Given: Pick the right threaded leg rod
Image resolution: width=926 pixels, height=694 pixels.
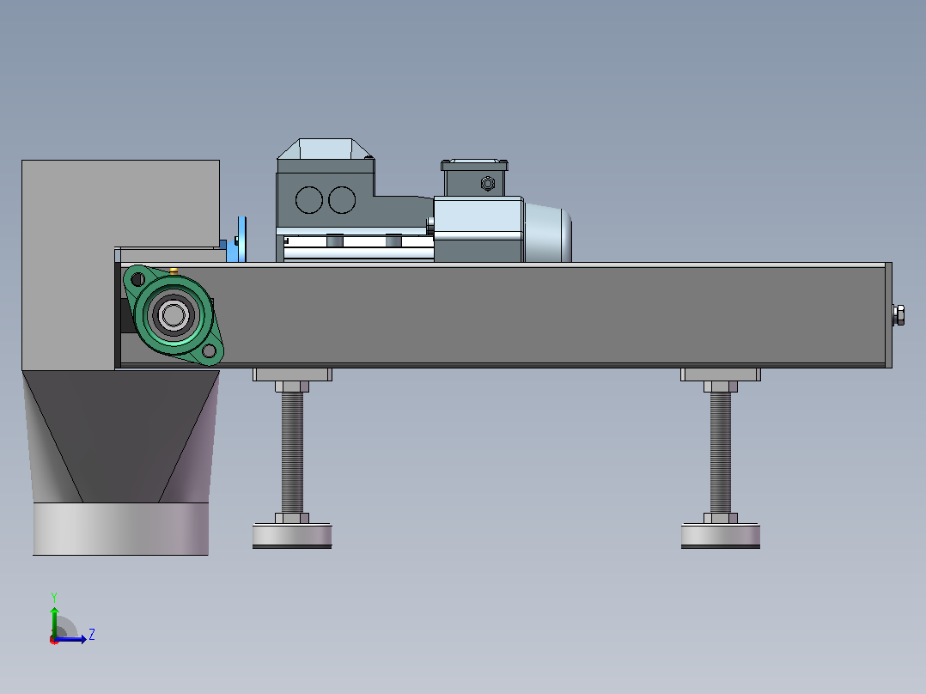Looking at the screenshot, I should (721, 453).
